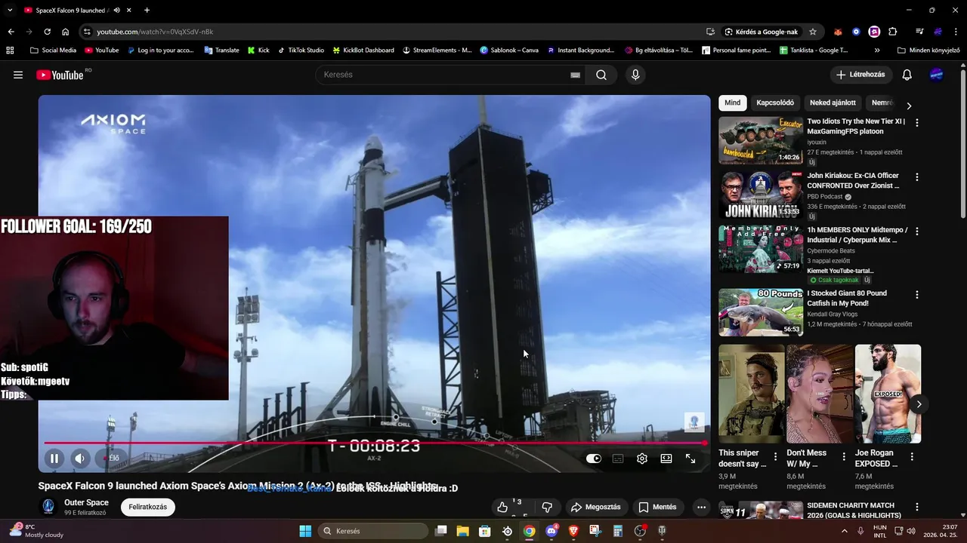Open the This sniper doesn't say short
967x543 pixels.
point(752,394)
